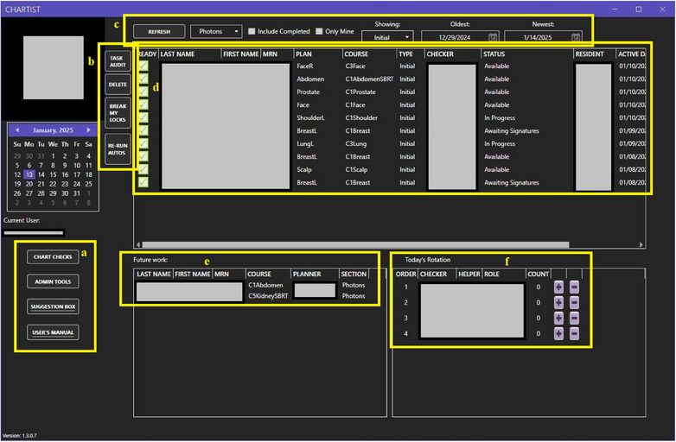Expand the Showing Initial dropdown

point(387,37)
